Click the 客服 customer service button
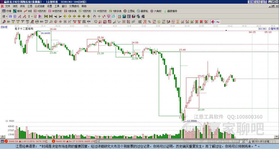This screenshot has width=279, height=149. 251,2
